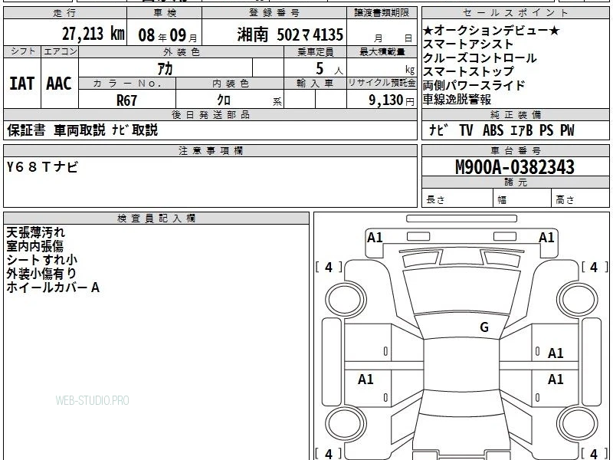Viewport: 613px width, 460px height.
Task: Select the 登録番号 header
Action: point(274,13)
